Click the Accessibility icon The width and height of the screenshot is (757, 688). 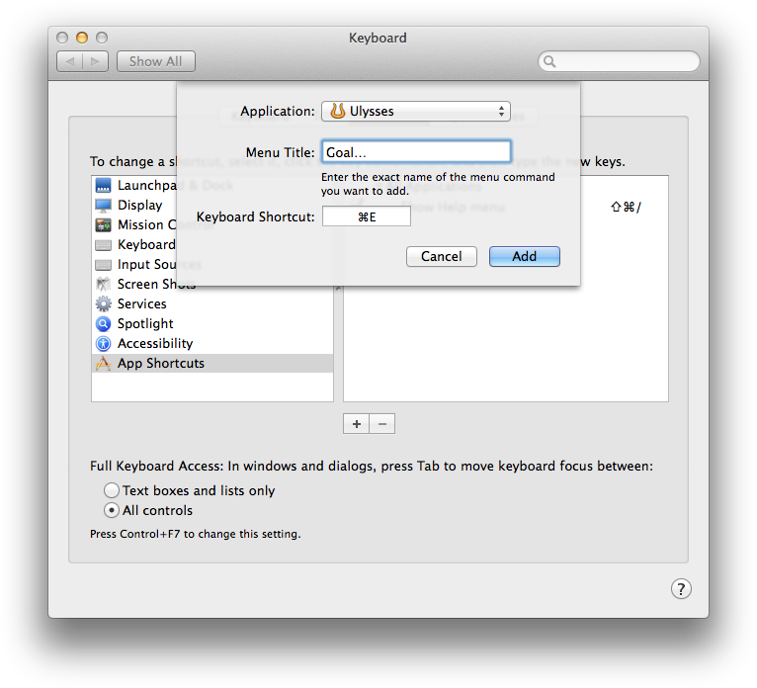click(x=104, y=343)
